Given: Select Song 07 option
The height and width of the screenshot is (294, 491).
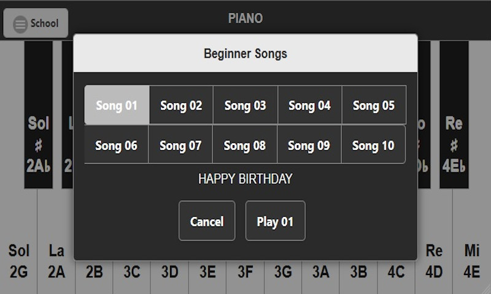Looking at the screenshot, I should click(x=180, y=146).
